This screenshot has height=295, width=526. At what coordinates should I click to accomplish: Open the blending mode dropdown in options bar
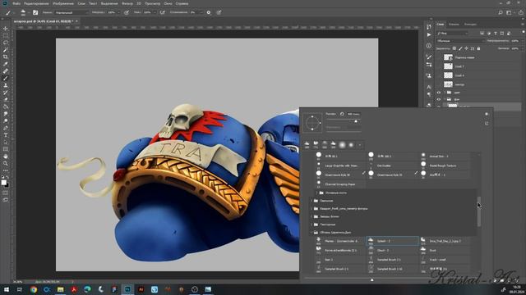72,13
